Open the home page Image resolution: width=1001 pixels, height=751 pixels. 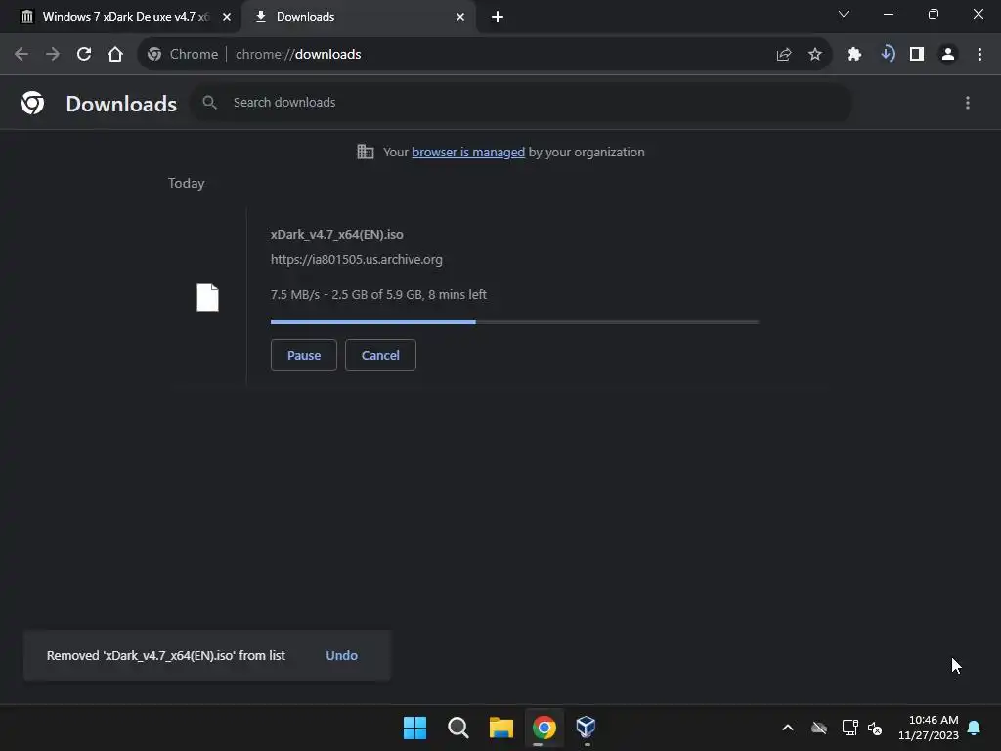click(x=115, y=55)
